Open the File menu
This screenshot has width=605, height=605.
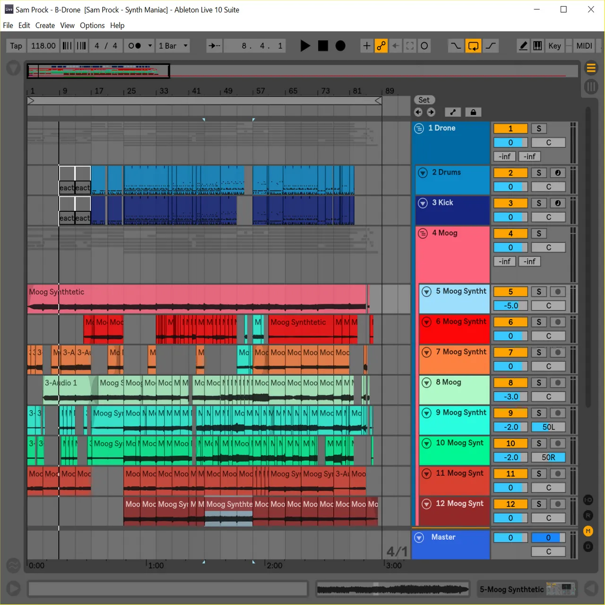(8, 26)
